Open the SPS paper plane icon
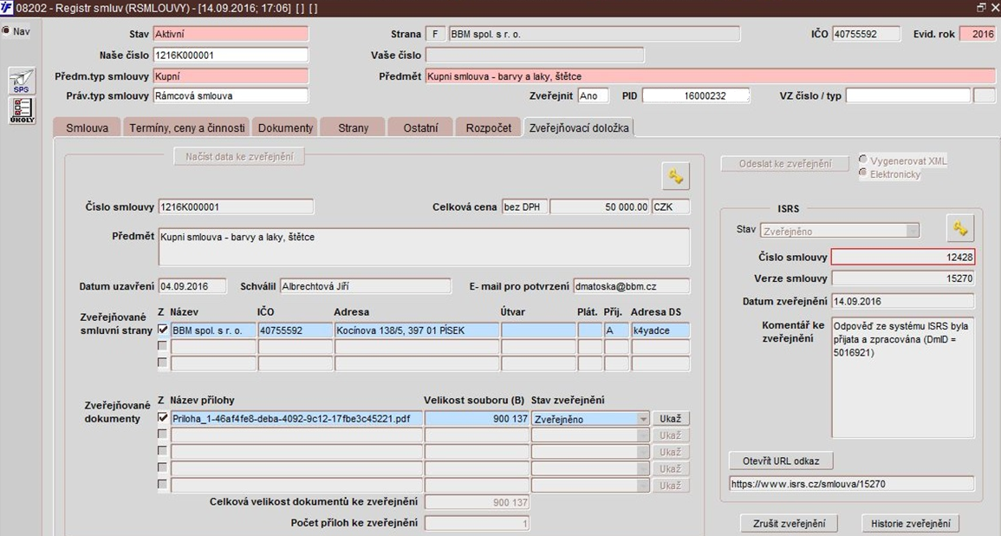This screenshot has width=1001, height=536. pos(22,82)
